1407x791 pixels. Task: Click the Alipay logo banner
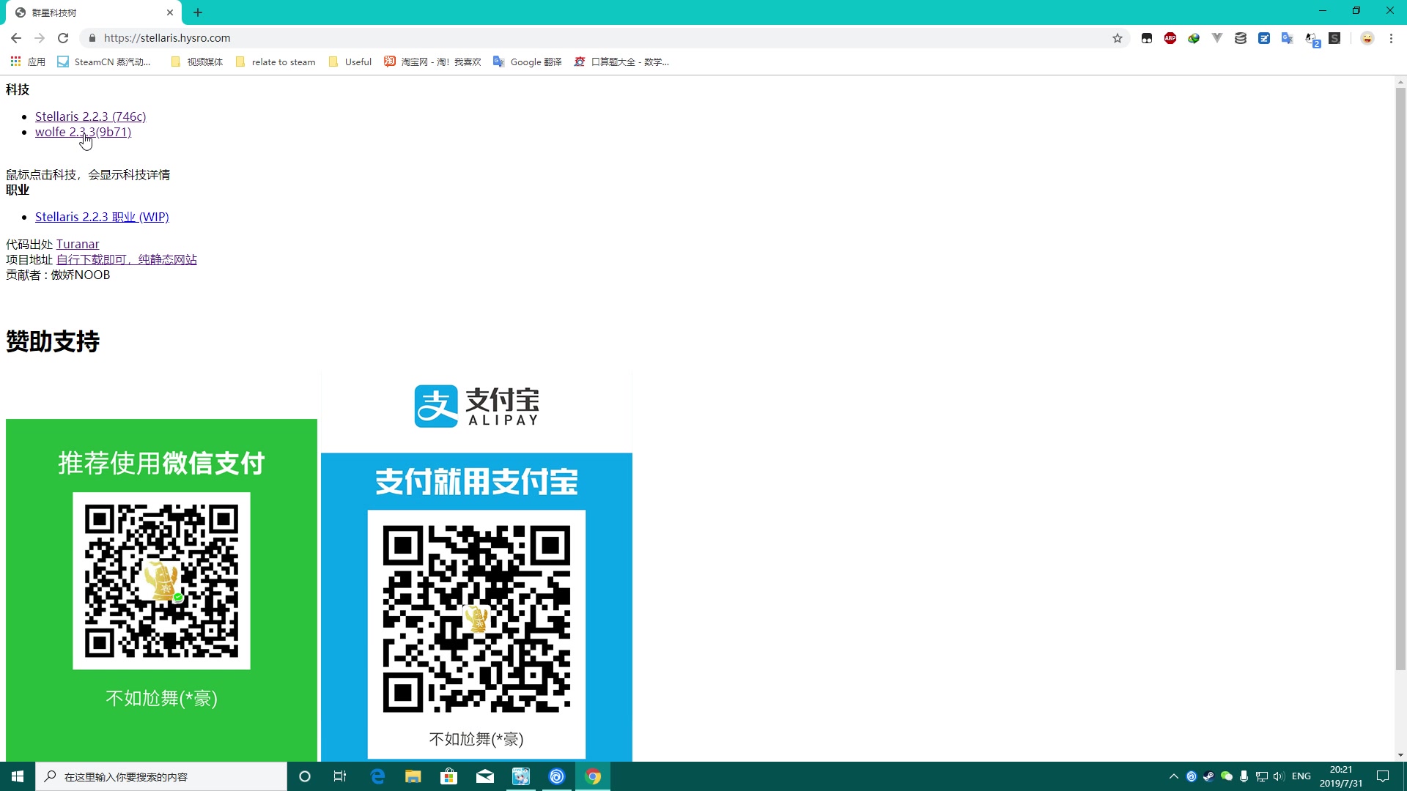476,406
